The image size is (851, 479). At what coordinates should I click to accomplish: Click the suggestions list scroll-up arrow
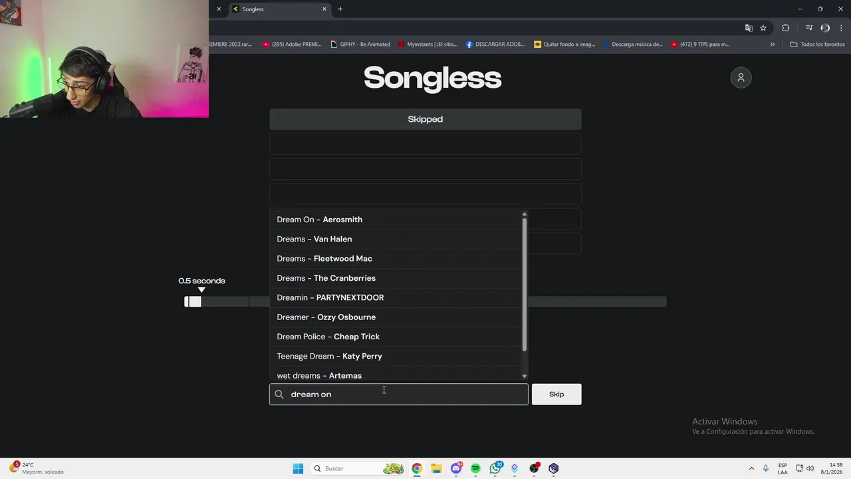[525, 214]
